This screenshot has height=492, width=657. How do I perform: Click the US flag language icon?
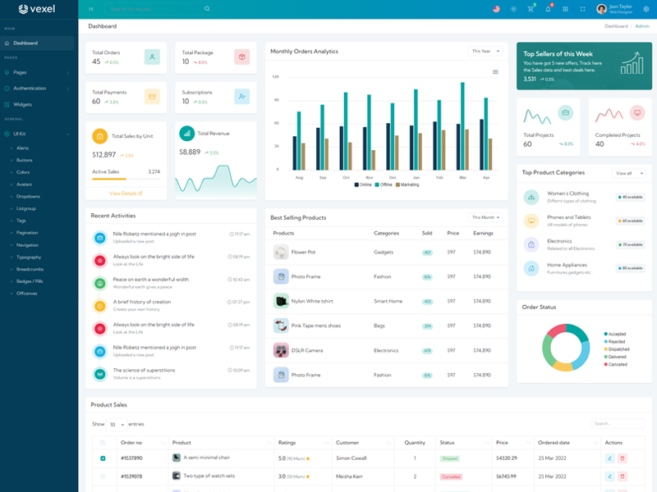496,9
